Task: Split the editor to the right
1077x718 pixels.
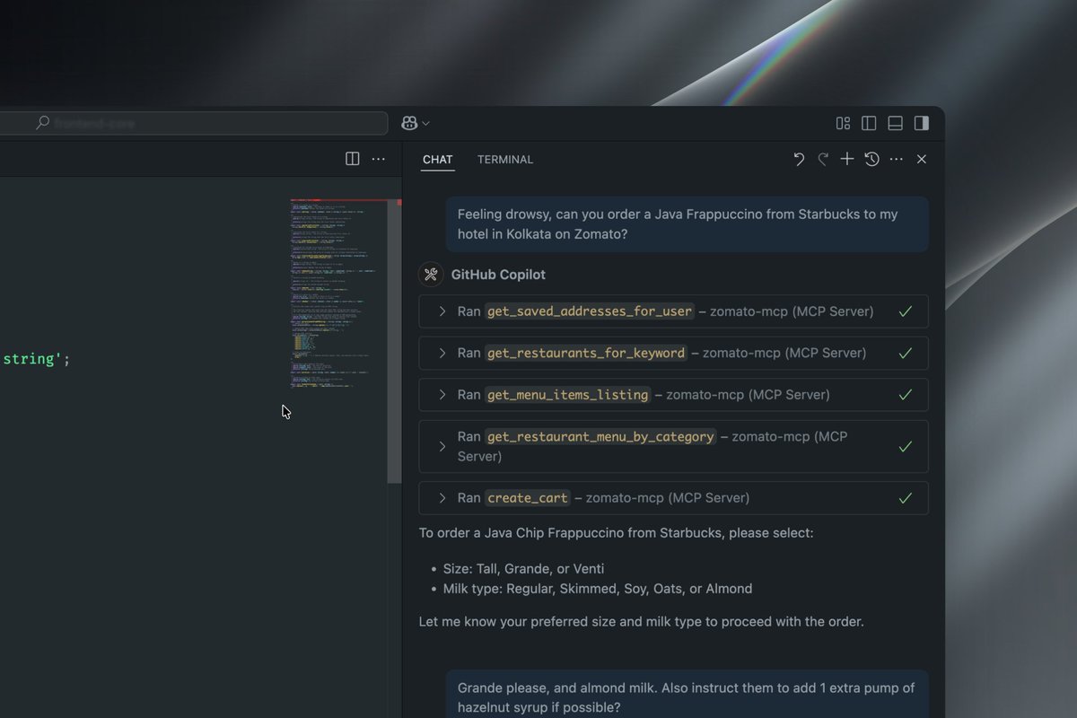Action: click(x=353, y=159)
